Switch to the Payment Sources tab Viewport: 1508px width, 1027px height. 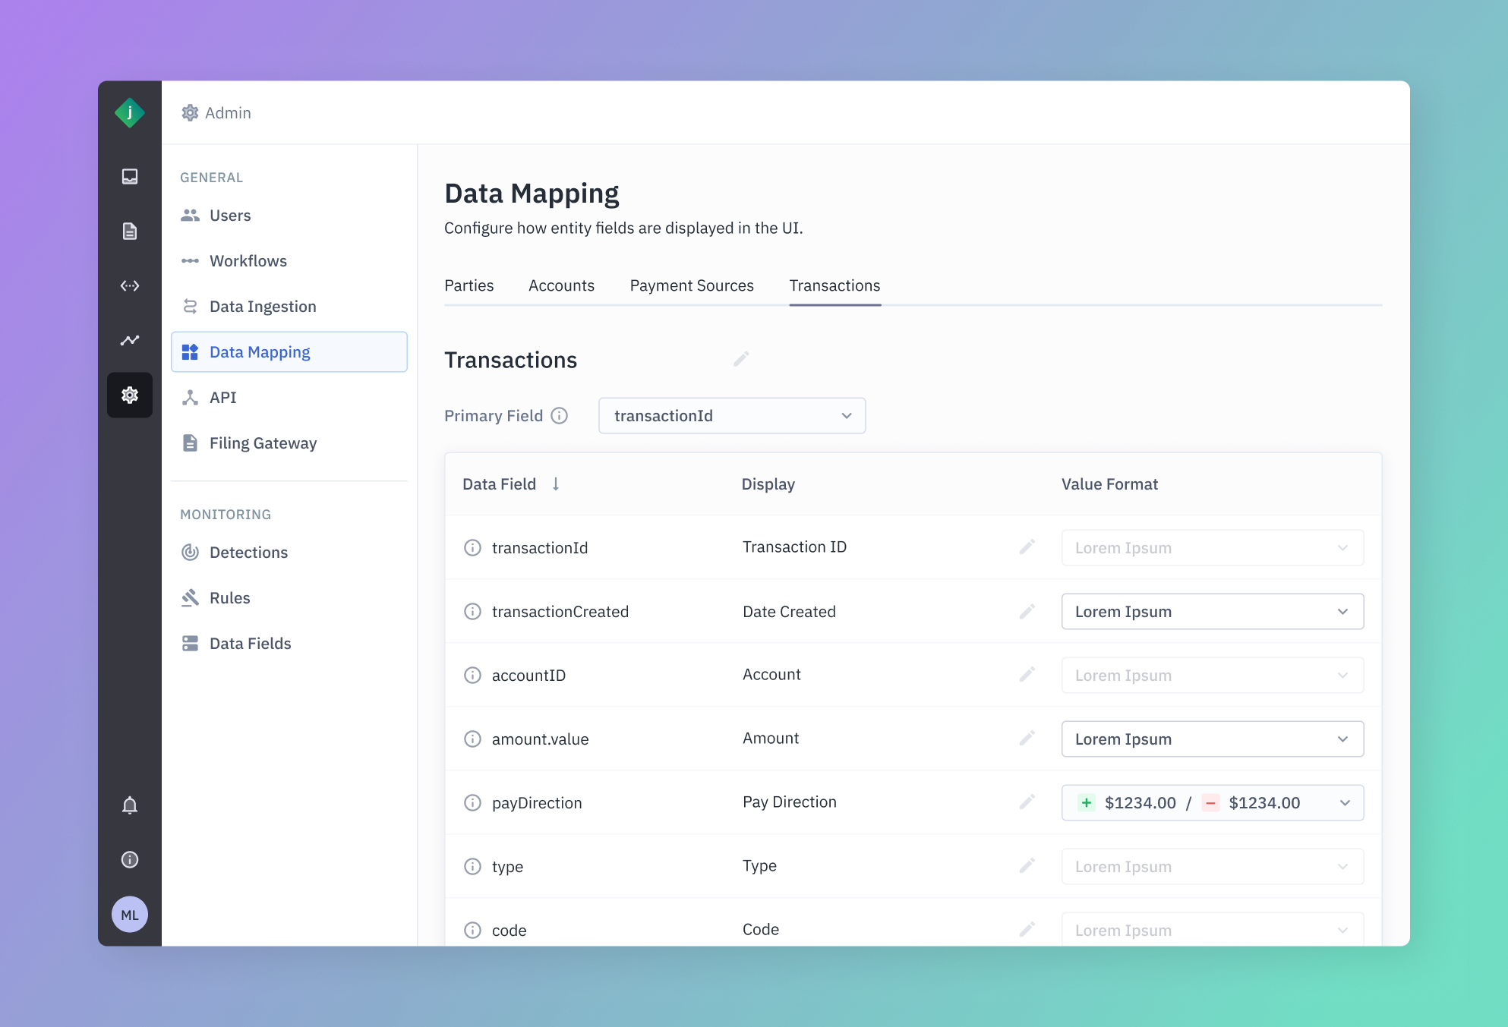692,286
